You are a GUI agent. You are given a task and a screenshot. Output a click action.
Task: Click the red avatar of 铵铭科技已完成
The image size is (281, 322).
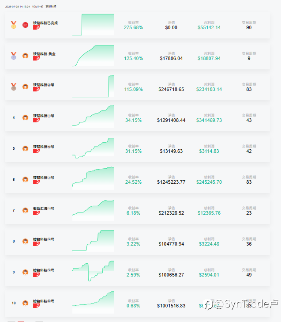point(25,25)
